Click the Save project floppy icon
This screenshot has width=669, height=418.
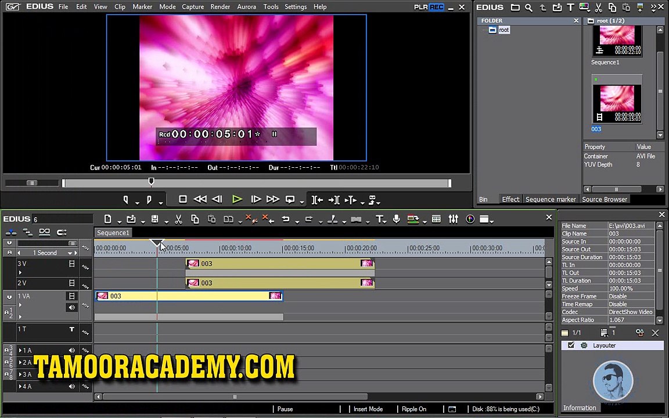pos(155,219)
